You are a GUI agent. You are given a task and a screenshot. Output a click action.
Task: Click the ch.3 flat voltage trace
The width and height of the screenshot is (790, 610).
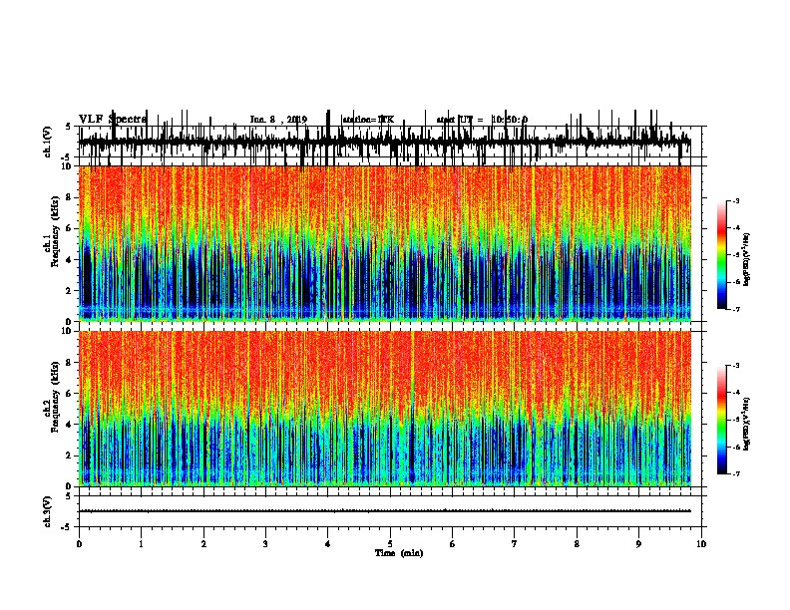[385, 511]
